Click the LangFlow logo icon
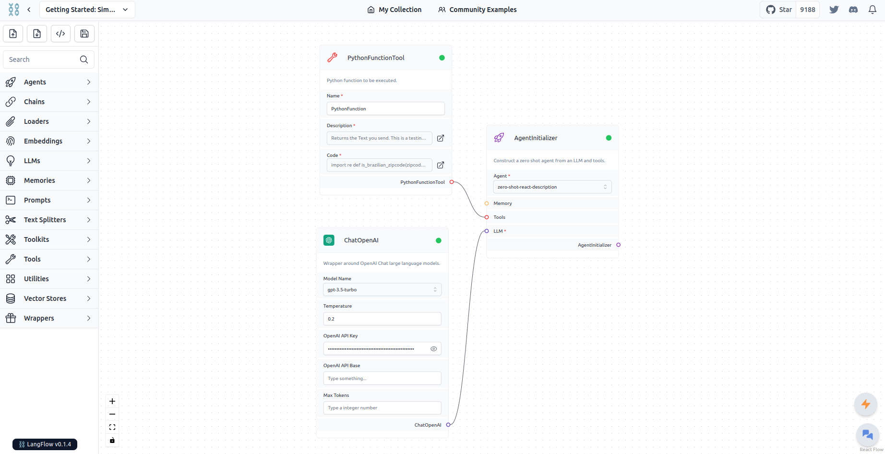The width and height of the screenshot is (885, 454). point(14,10)
